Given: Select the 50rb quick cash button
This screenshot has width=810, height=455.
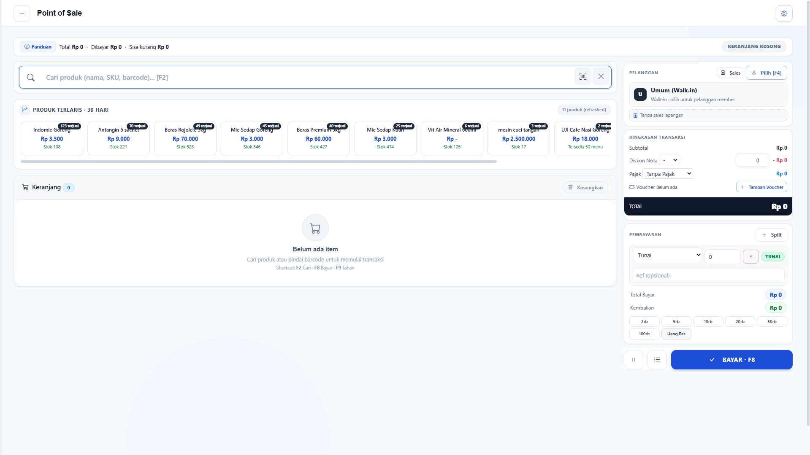Looking at the screenshot, I should point(772,321).
